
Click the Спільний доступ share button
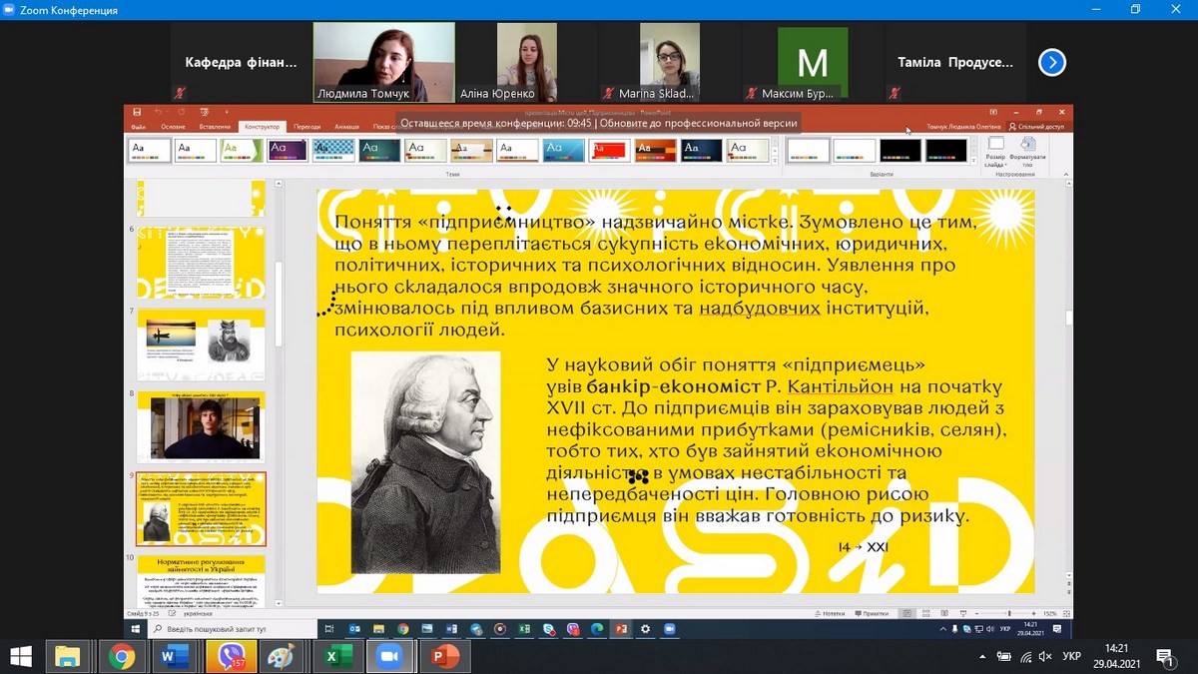(1038, 127)
